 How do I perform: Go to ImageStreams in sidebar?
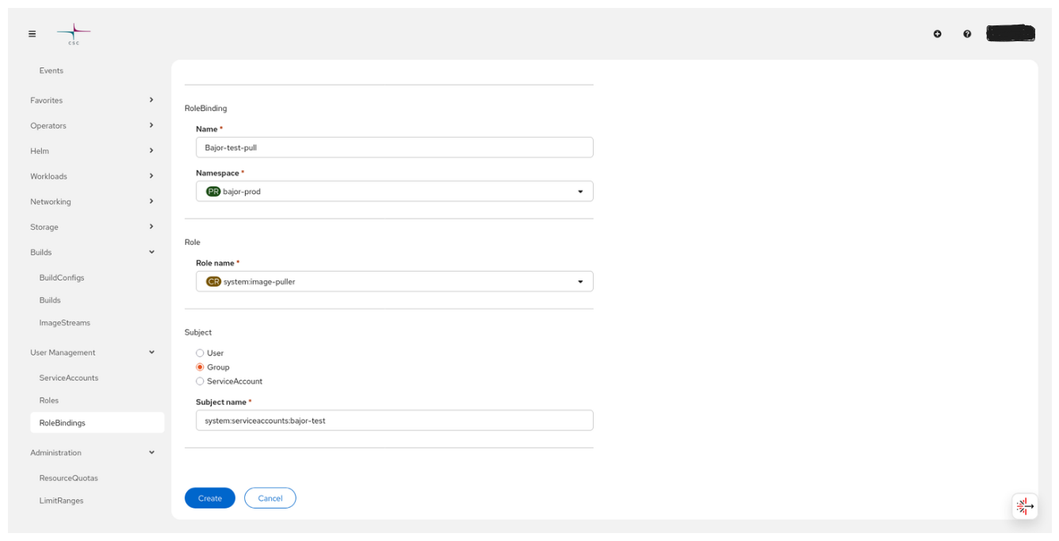tap(65, 323)
